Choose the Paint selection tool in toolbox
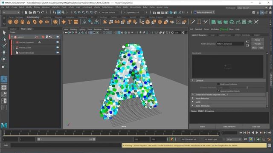 point(4,46)
